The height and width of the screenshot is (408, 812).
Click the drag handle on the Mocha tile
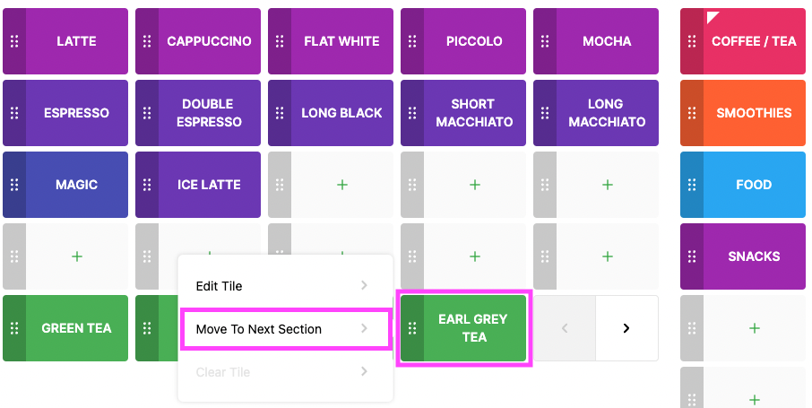tap(545, 41)
